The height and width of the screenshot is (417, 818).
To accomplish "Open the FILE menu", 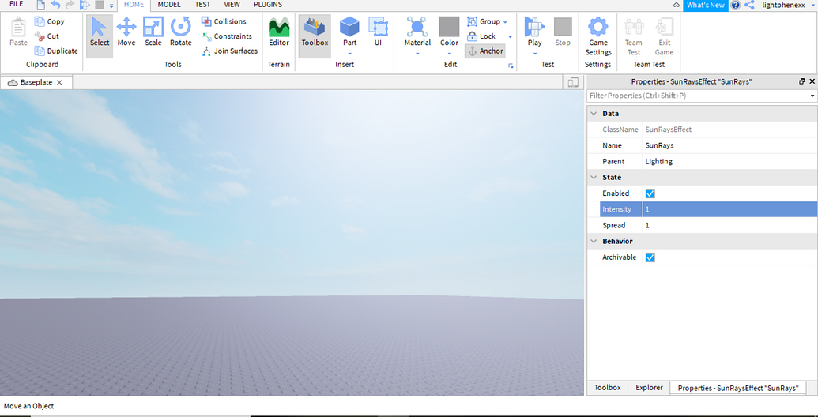I will click(x=16, y=4).
